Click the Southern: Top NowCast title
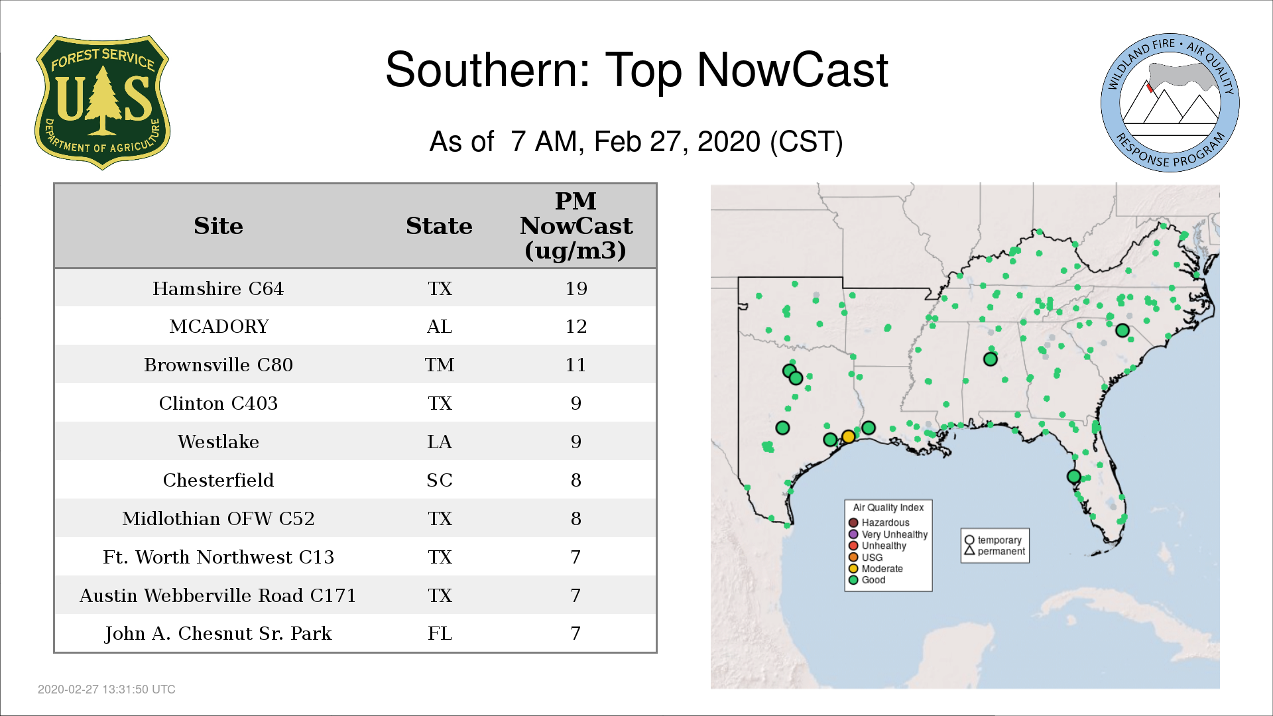This screenshot has width=1273, height=716. click(636, 70)
